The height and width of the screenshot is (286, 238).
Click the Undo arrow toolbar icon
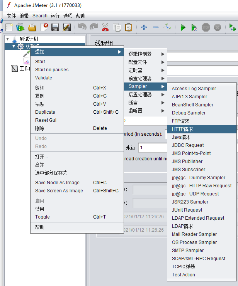coord(82,27)
